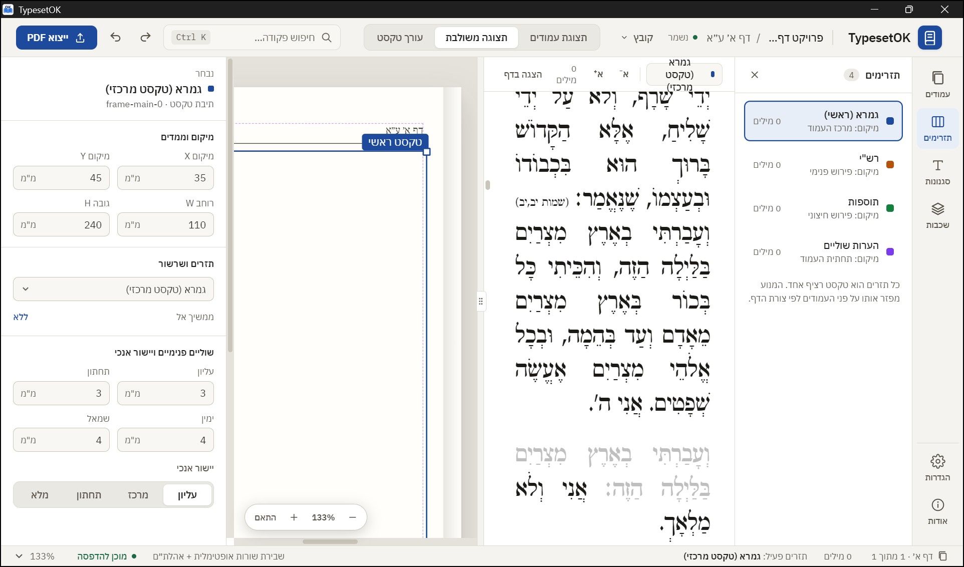Click the redo arrow icon
This screenshot has width=964, height=567.
click(145, 38)
